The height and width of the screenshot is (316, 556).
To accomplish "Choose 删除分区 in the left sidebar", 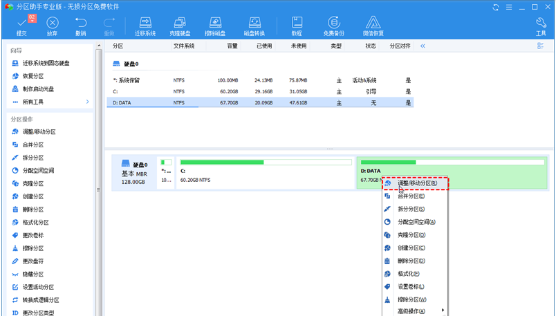I will click(x=33, y=210).
